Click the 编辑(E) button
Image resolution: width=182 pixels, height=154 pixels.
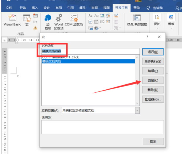(x=153, y=71)
